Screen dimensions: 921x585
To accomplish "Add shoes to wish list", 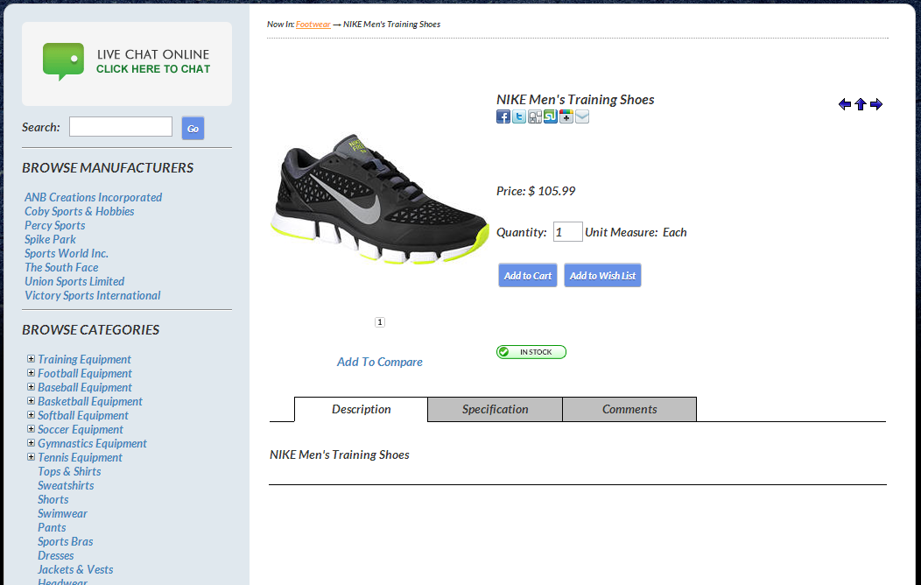I will point(602,276).
